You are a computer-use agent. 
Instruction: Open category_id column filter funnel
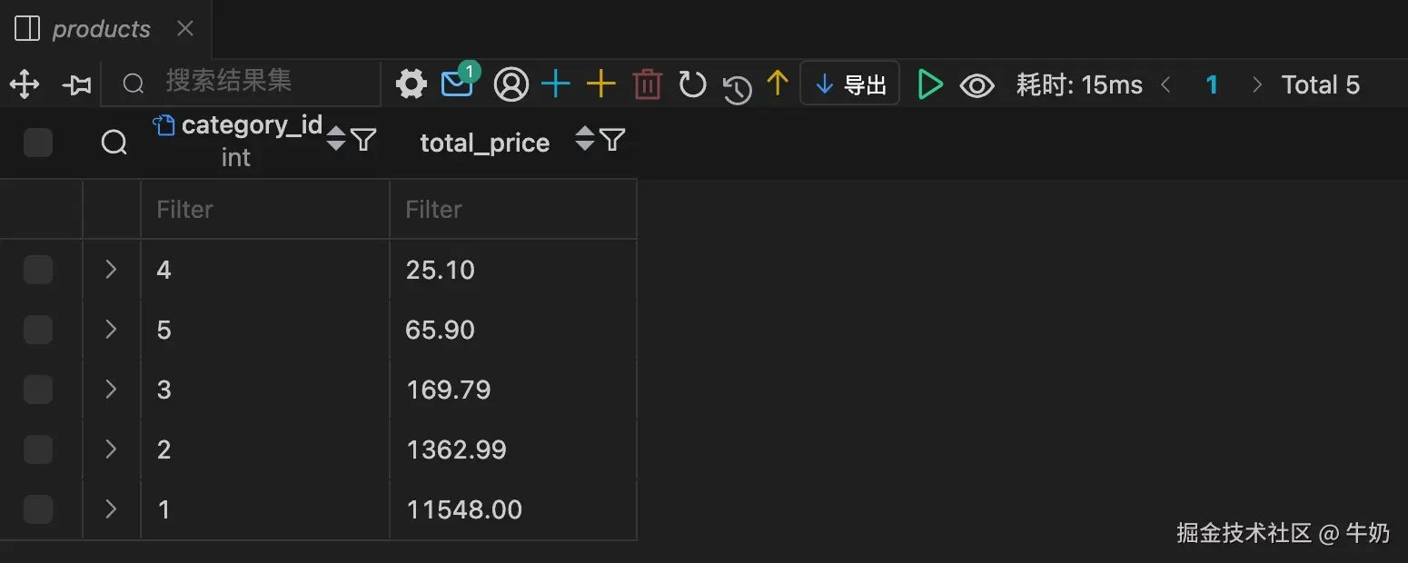coord(363,139)
